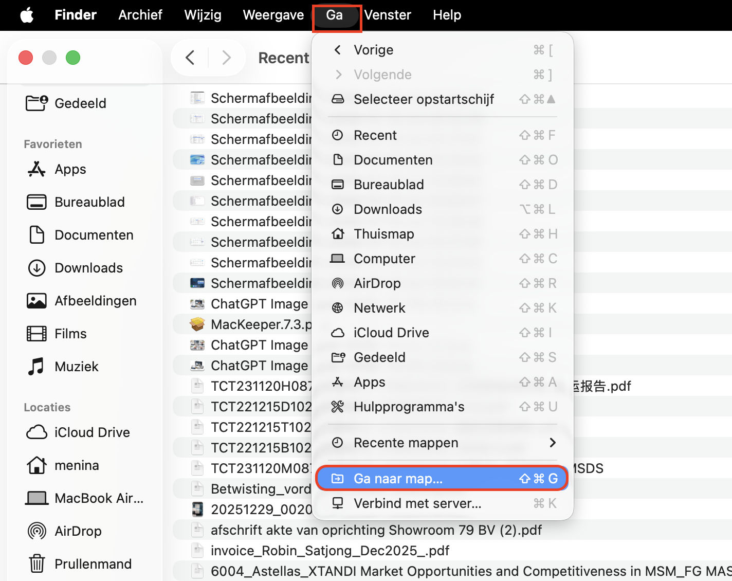
Task: Open the Weergave menu
Action: coord(273,15)
